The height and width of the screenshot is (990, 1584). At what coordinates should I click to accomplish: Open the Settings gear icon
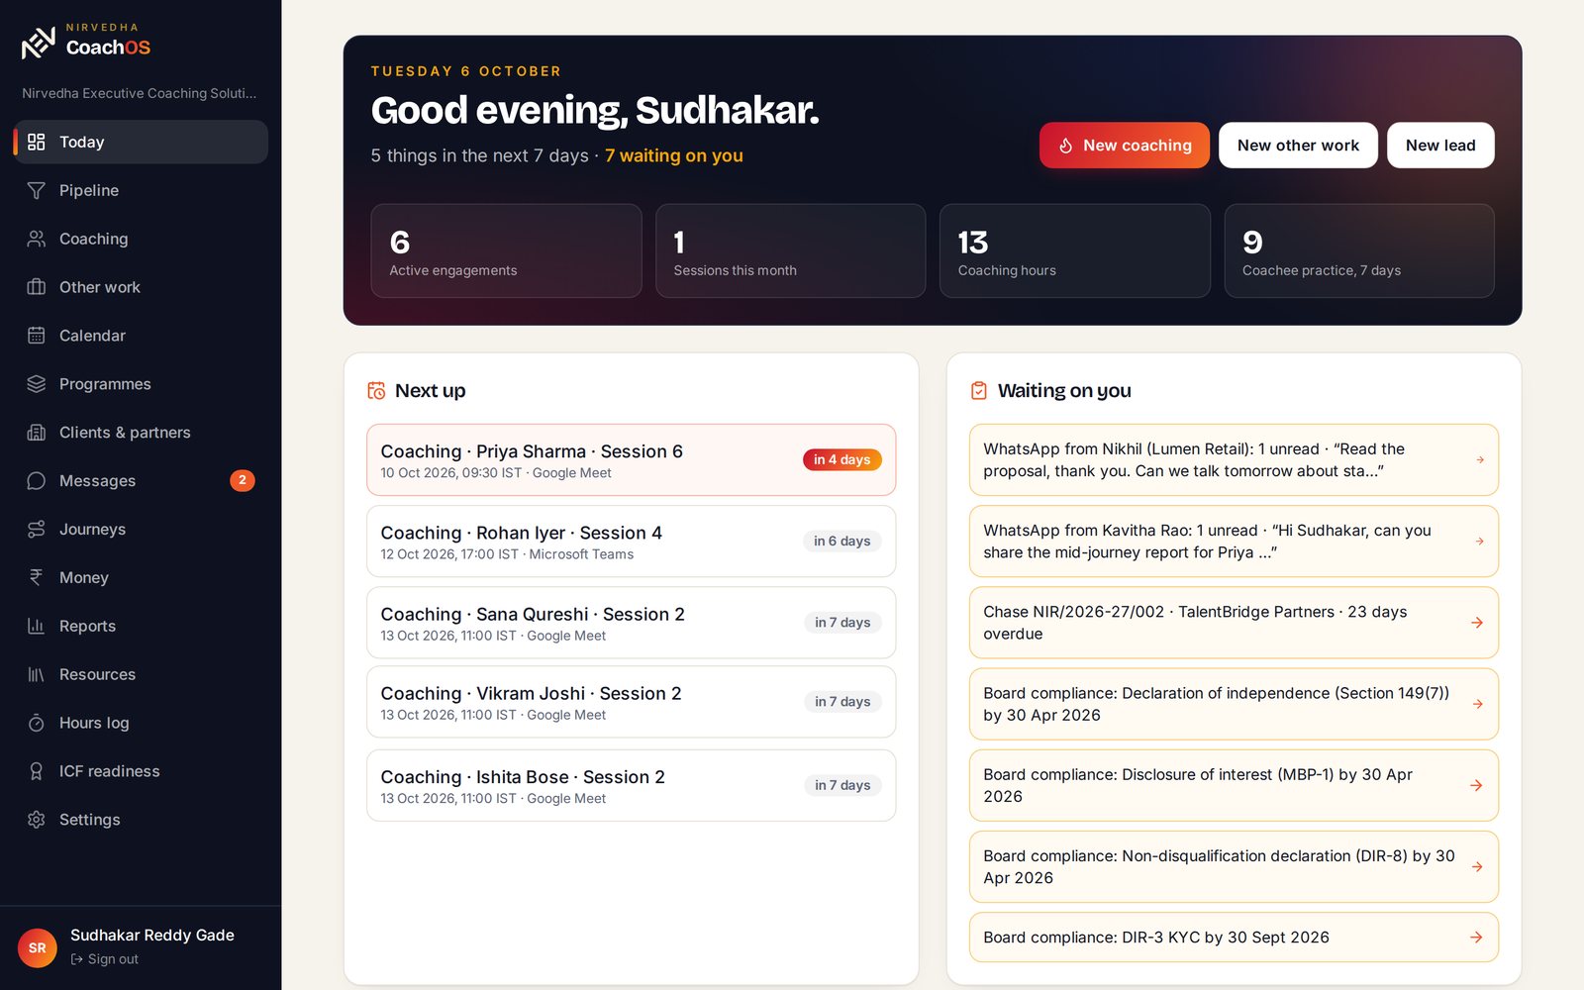pos(37,820)
